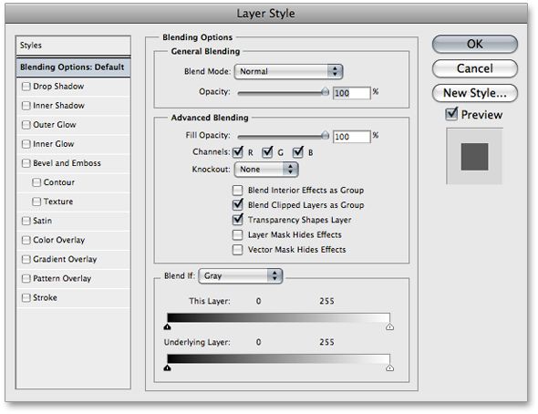This screenshot has width=538, height=414.
Task: Enable Layer Mask Hides Effects
Action: (237, 234)
